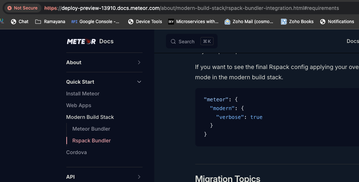This screenshot has height=182, width=359.
Task: Expand the API sidebar section
Action: [x=104, y=177]
